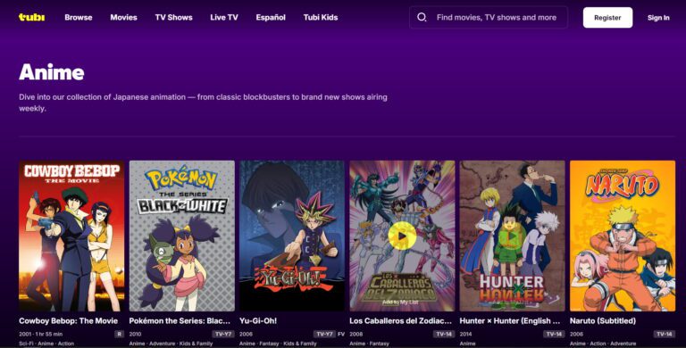
Task: Click the Tubi logo
Action: tap(31, 17)
